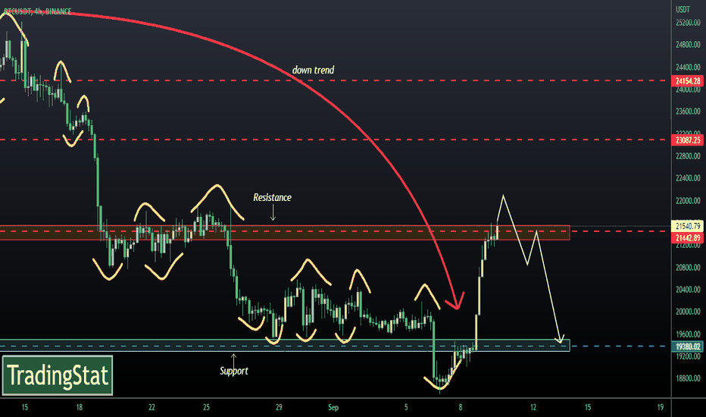The width and height of the screenshot is (706, 417).
Task: Click the 29 date label on time axis
Action: (279, 407)
